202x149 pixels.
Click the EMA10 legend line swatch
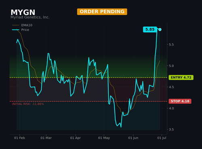pos(15,25)
